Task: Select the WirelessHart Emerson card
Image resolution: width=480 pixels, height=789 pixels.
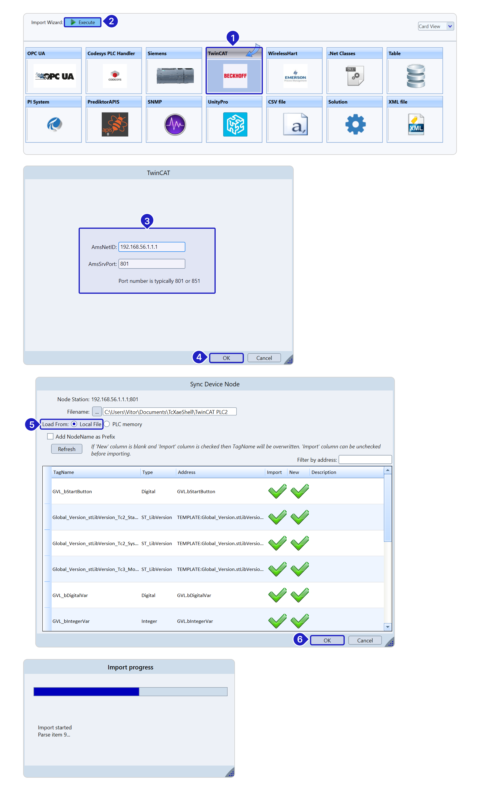Action: pyautogui.click(x=294, y=70)
